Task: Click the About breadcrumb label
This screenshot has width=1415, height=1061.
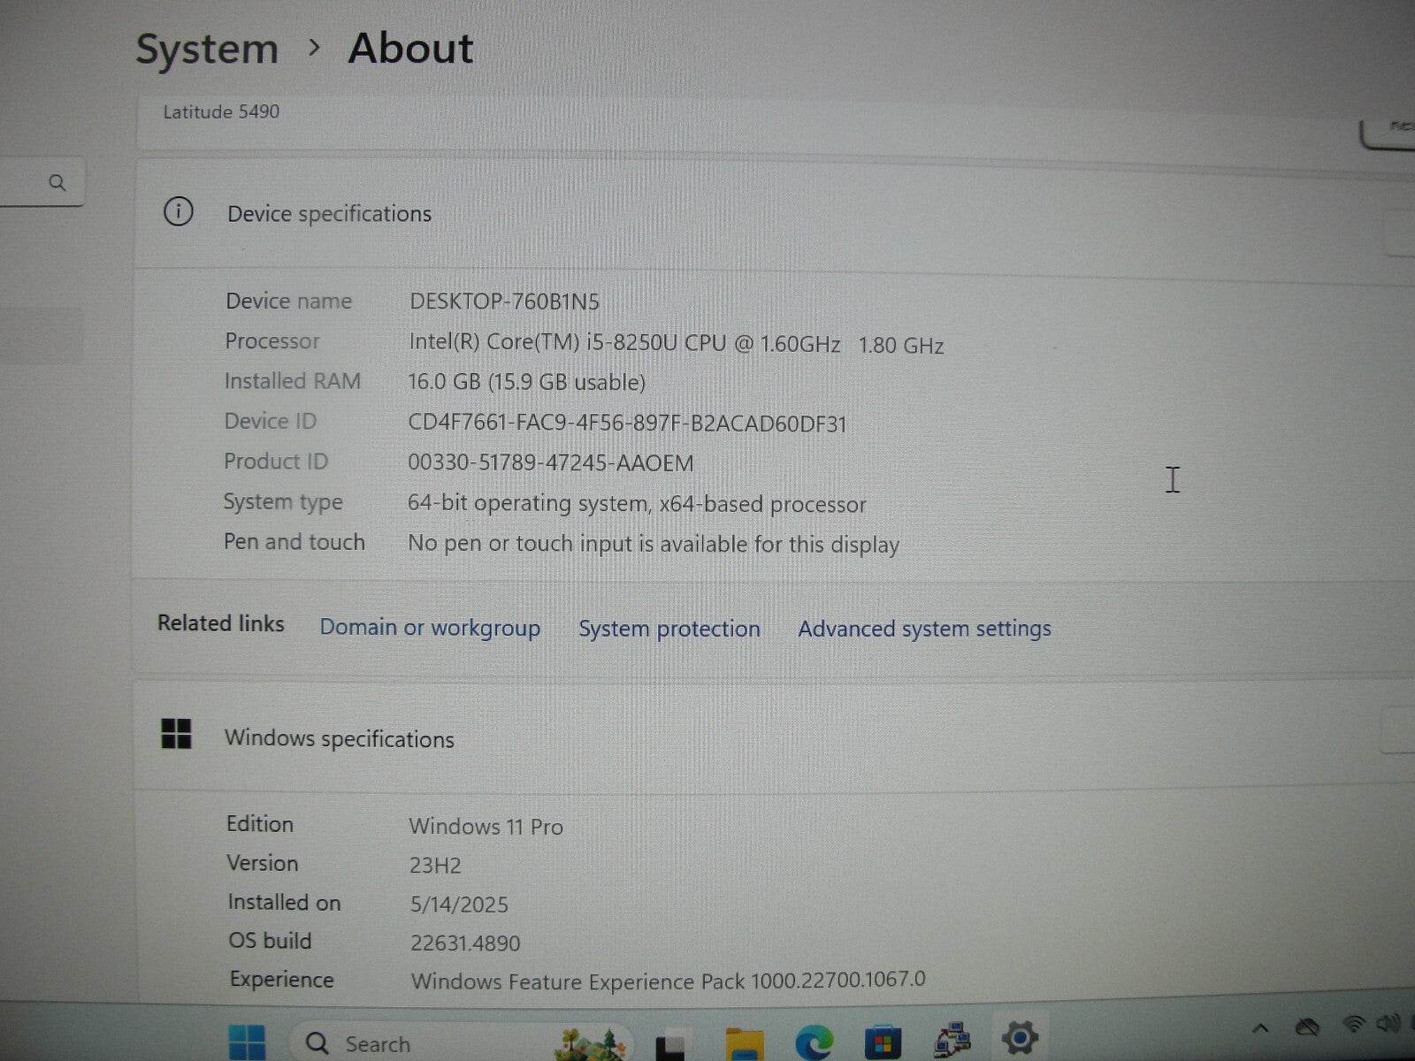Action: (x=411, y=49)
